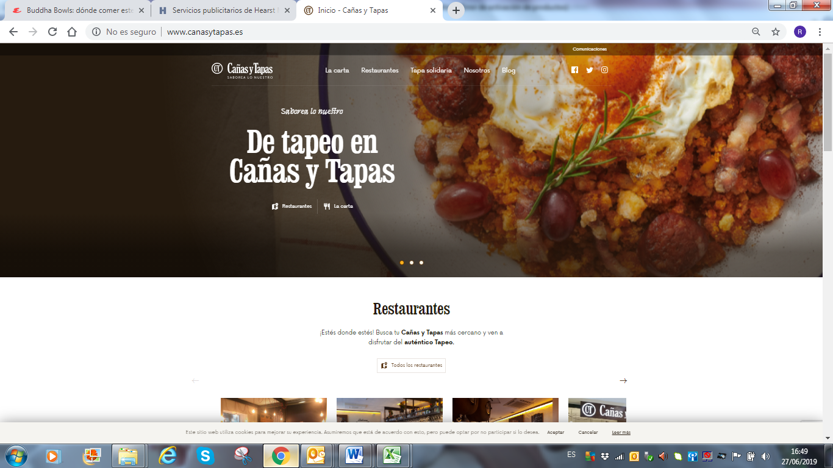Open Skype from the Windows taskbar
Screen dimensions: 833x468
pos(206,456)
